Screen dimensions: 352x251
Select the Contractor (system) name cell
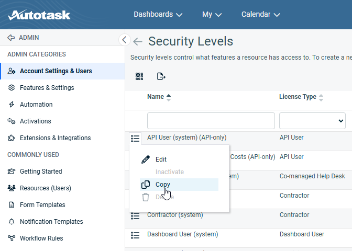coord(175,215)
